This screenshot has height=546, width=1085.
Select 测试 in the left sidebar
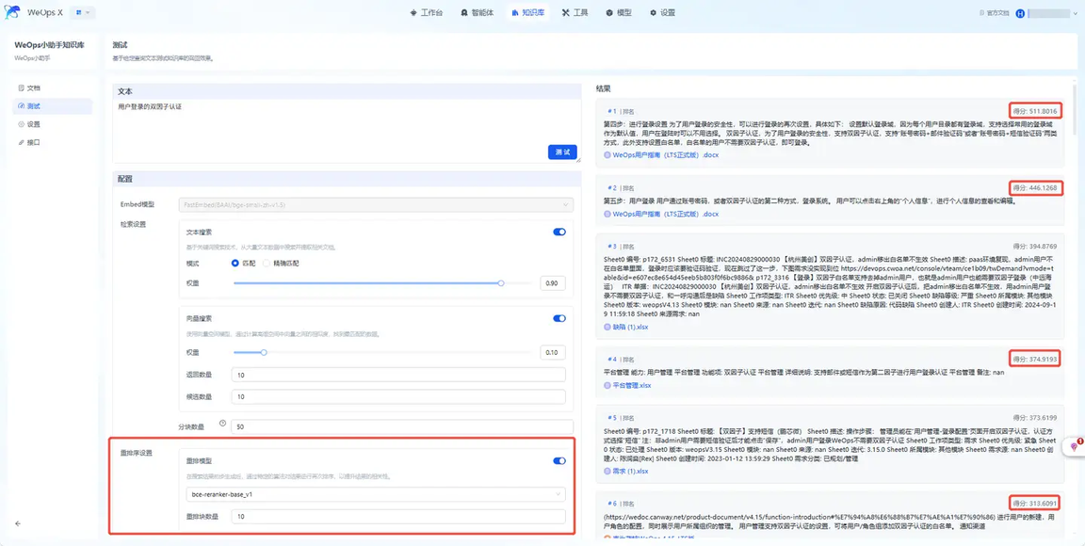click(52, 105)
